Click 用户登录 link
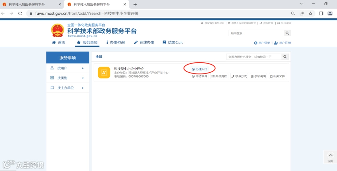Viewport: 337px width, 171px height. tap(262, 43)
